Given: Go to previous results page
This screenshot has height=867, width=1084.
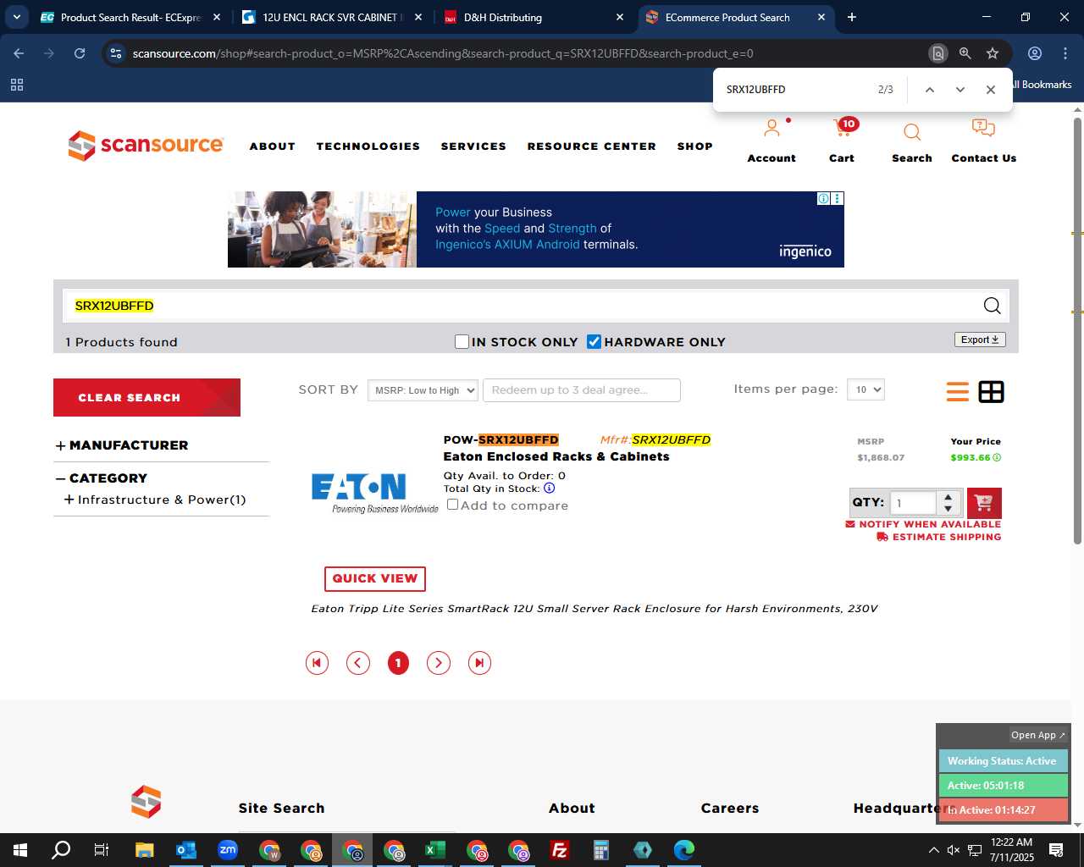Looking at the screenshot, I should coord(358,663).
